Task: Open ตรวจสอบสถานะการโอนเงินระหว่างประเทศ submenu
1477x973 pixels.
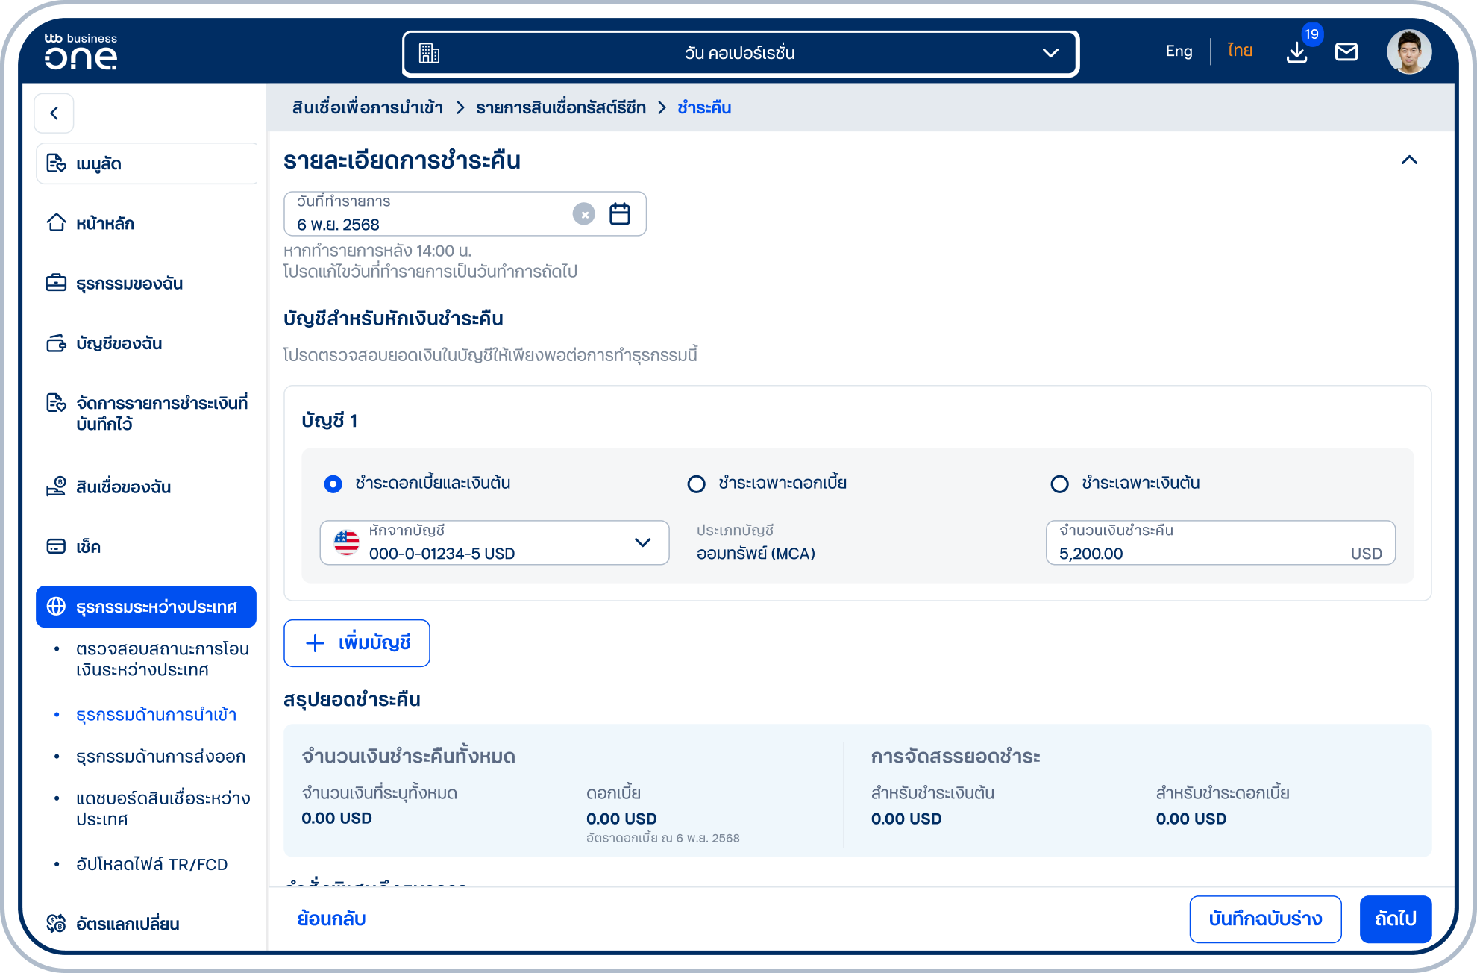Action: coord(163,659)
